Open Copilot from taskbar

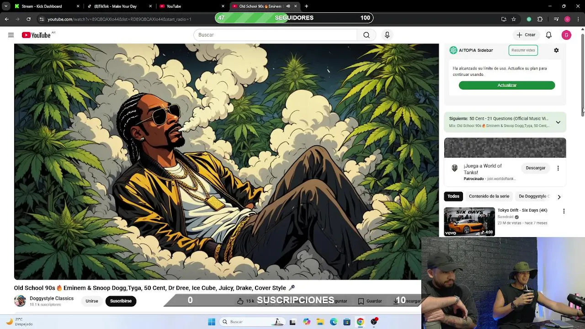307,322
